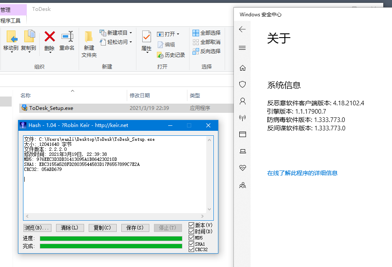Expand Delete dropdown arrow
This screenshot has width=392, height=267.
tap(50, 52)
